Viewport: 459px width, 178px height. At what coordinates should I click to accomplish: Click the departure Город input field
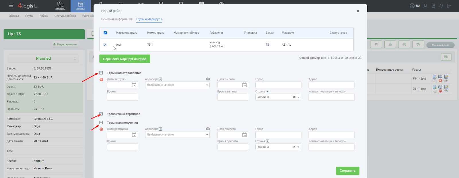(x=278, y=85)
